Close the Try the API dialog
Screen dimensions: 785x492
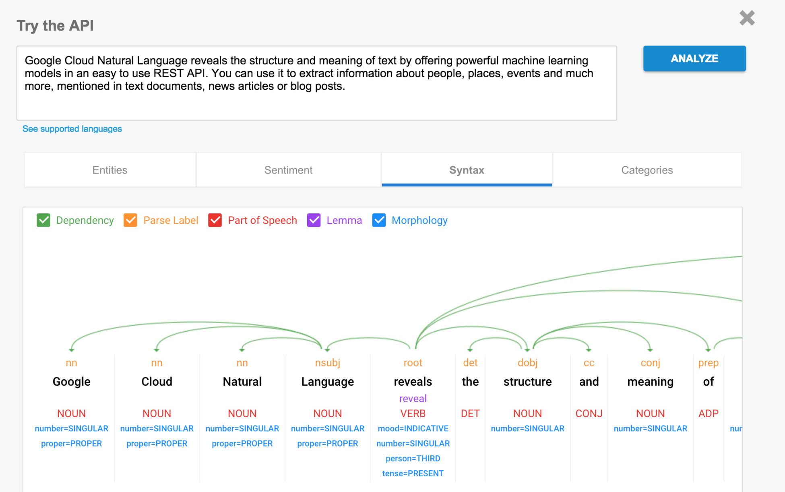(747, 18)
